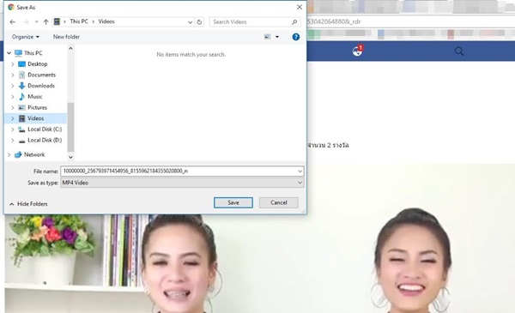Select 'Videos' in the address path

tap(106, 21)
